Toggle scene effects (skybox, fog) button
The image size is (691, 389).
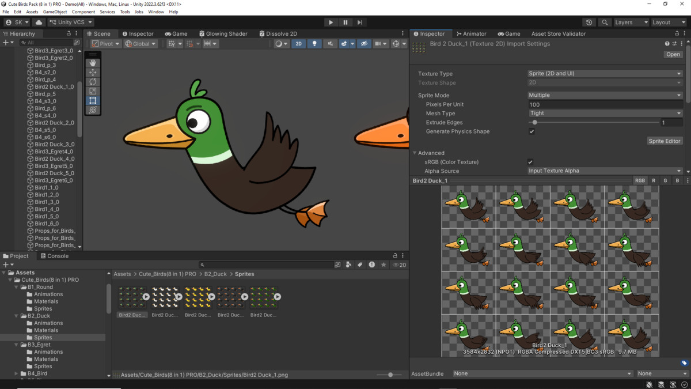[344, 44]
